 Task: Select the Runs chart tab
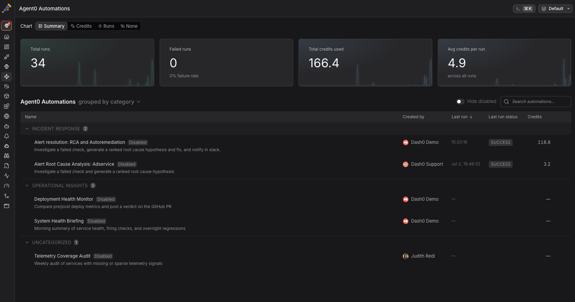point(106,26)
